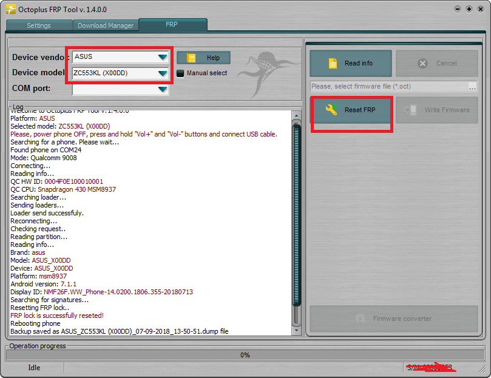The height and width of the screenshot is (378, 491).
Task: Click the Operation progress bar at 0%
Action: pos(245,355)
